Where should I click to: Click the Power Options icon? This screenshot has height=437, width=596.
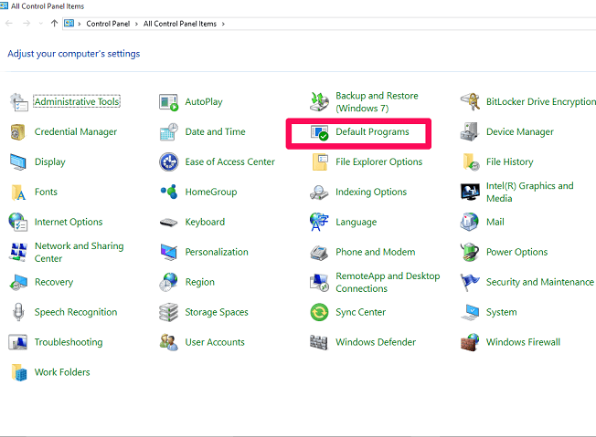[470, 253]
